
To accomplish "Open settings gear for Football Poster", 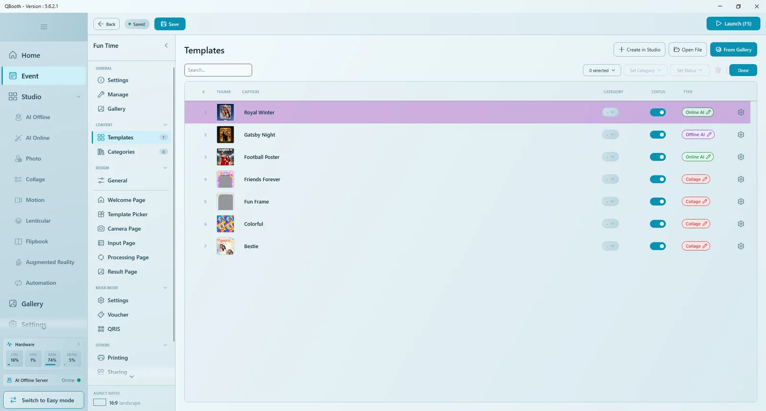I will (x=741, y=157).
